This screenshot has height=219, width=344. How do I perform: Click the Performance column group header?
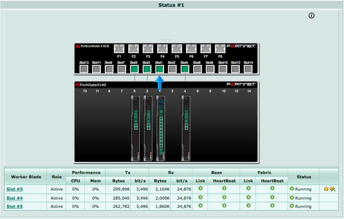tap(86, 173)
